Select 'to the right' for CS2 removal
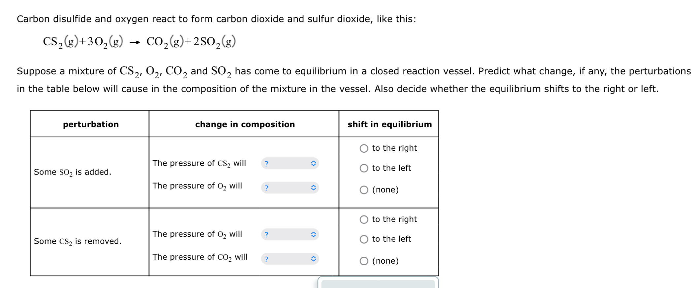The width and height of the screenshot is (698, 288). click(x=364, y=219)
